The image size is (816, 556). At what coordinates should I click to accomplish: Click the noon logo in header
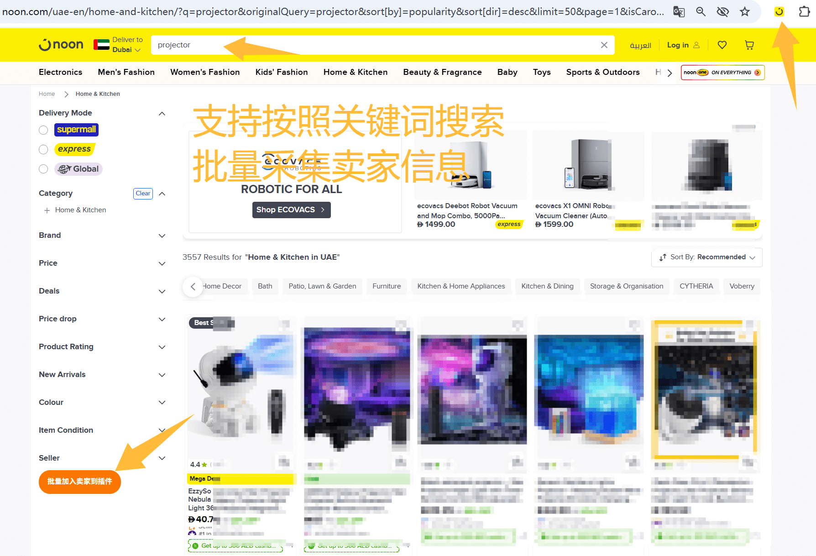point(61,45)
